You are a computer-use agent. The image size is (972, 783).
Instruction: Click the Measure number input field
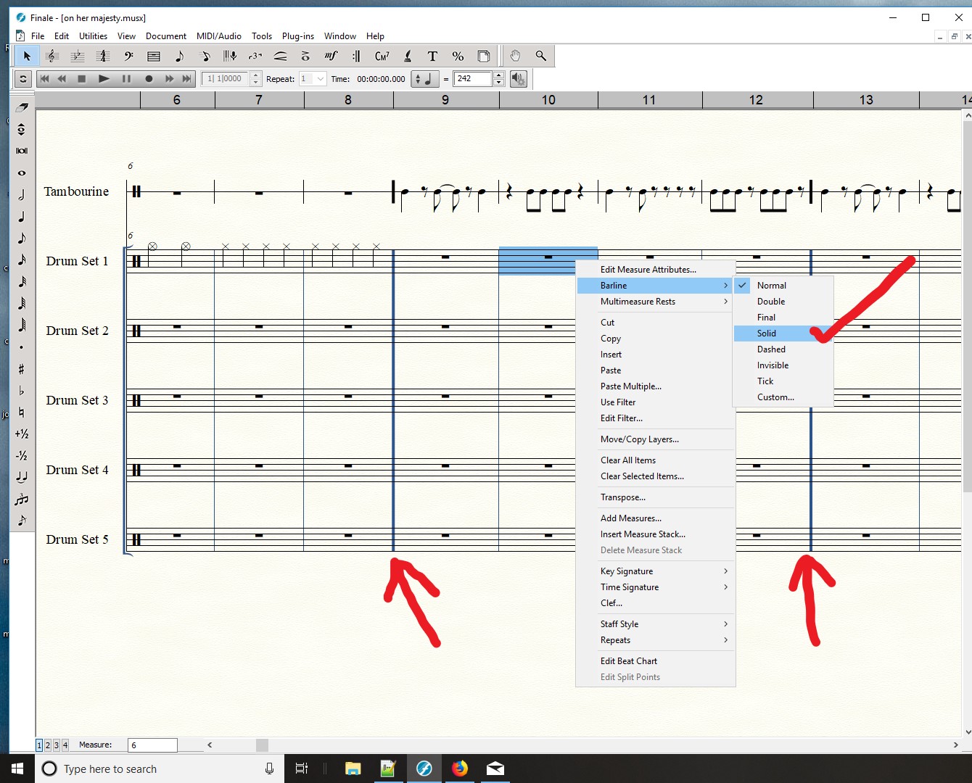coord(152,745)
